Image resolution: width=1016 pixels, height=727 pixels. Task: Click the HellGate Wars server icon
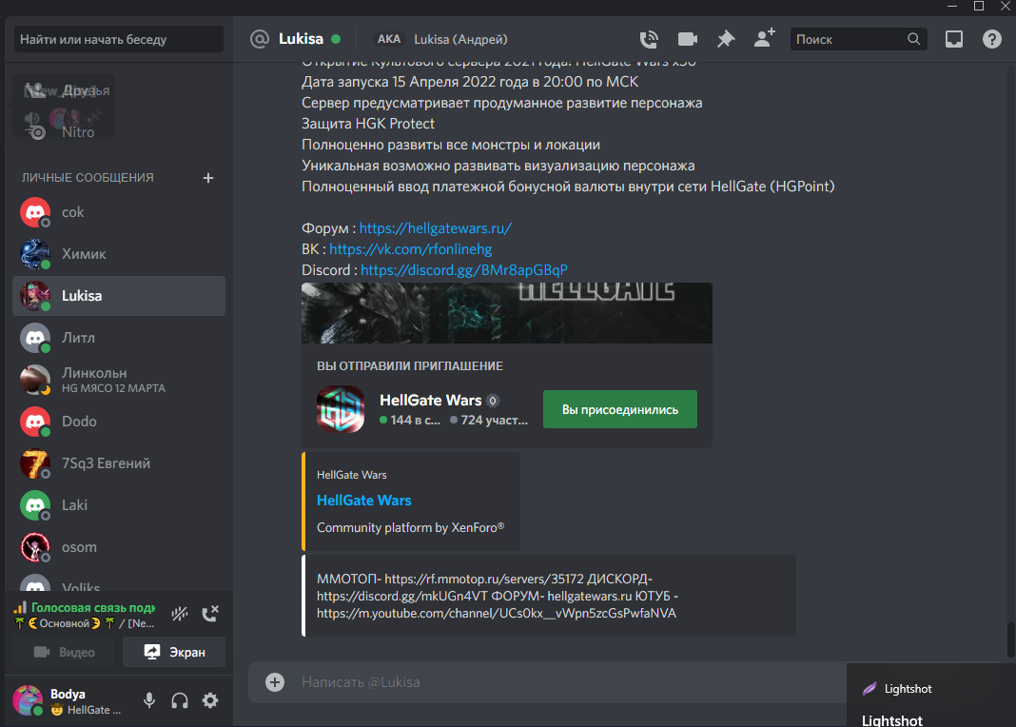[341, 409]
